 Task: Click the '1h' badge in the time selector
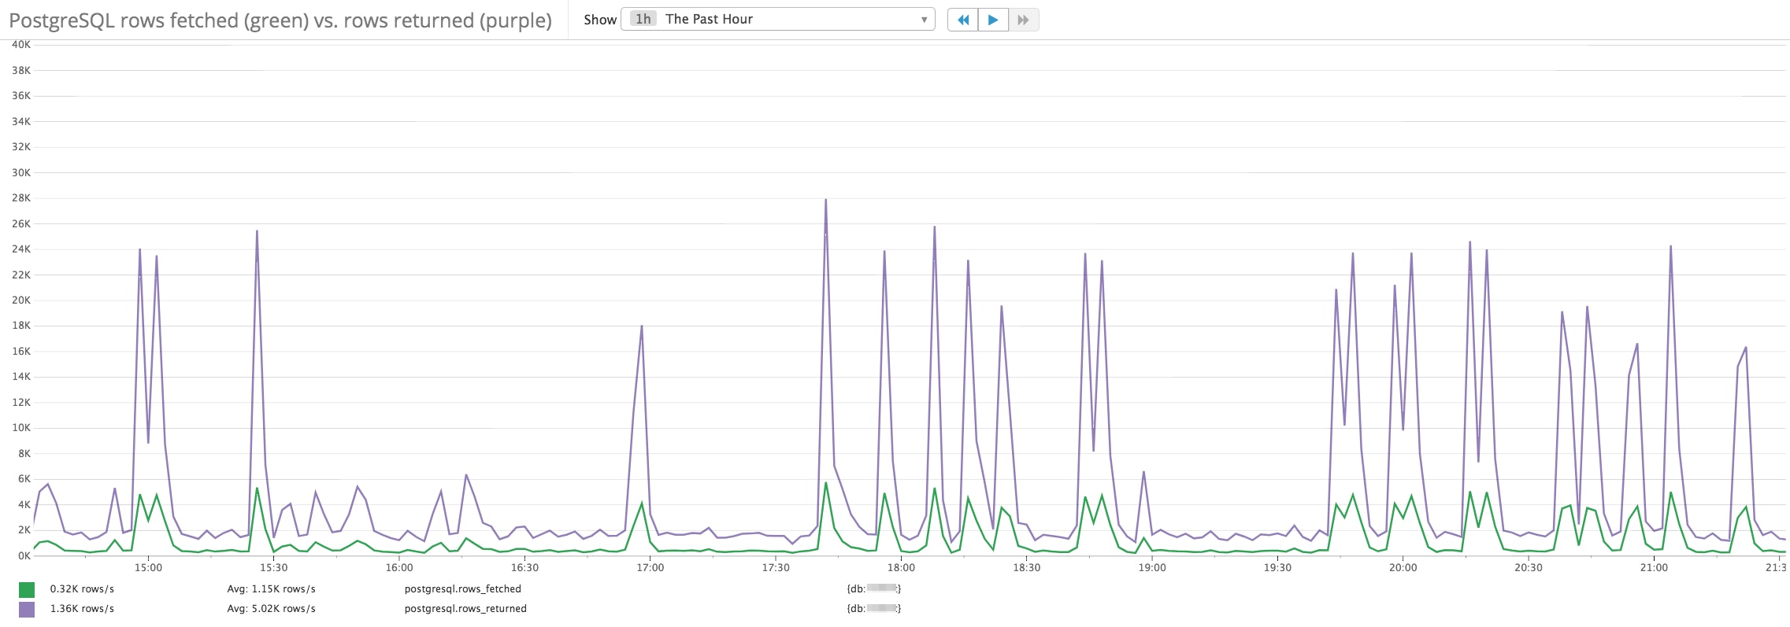[643, 20]
